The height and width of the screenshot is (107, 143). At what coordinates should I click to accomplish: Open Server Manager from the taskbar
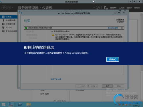[11, 104]
